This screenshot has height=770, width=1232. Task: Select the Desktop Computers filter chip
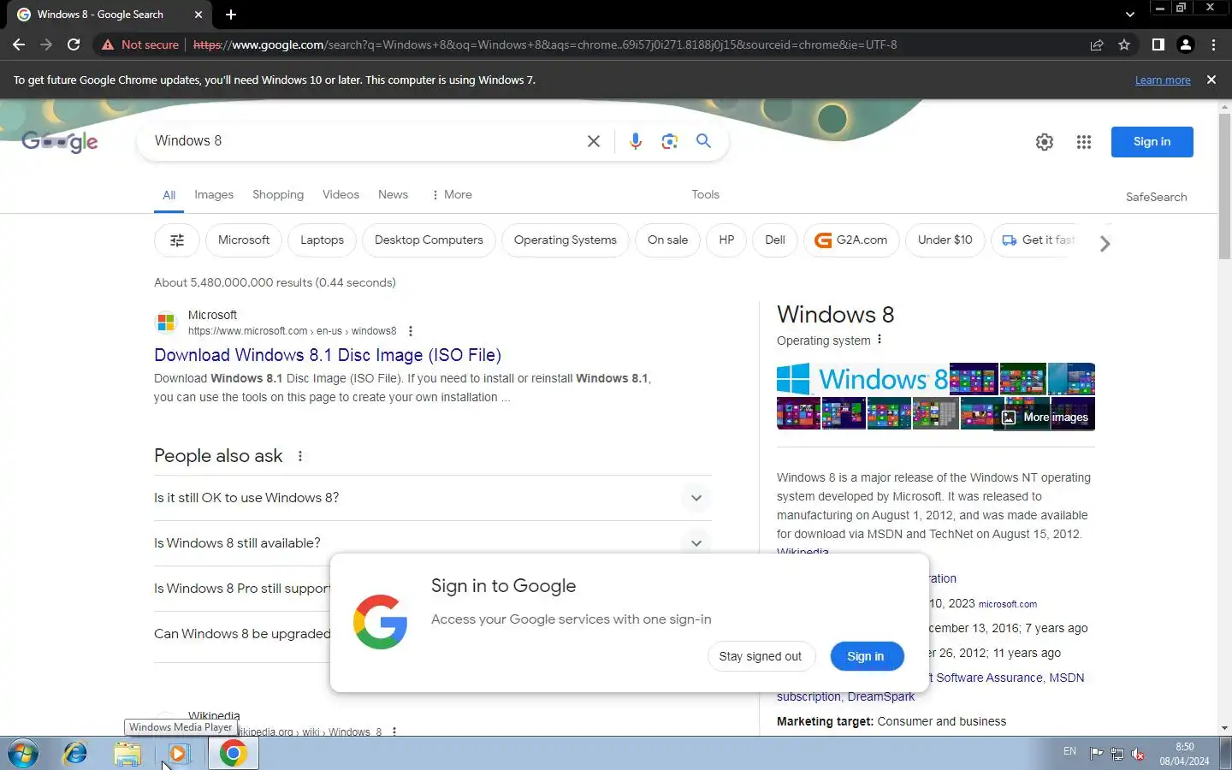pyautogui.click(x=429, y=240)
